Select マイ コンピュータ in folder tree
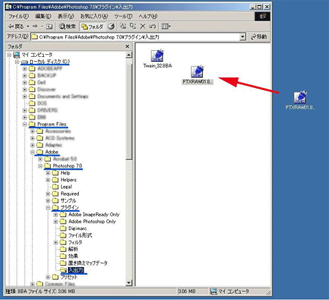Image resolution: width=329 pixels, height=300 pixels. tap(37, 55)
